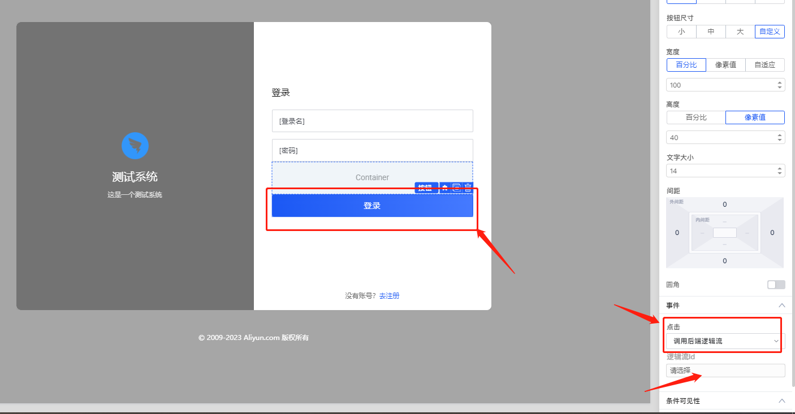The image size is (795, 414).
Task: Click the 这是一个测试系统 subtitle
Action: click(135, 195)
